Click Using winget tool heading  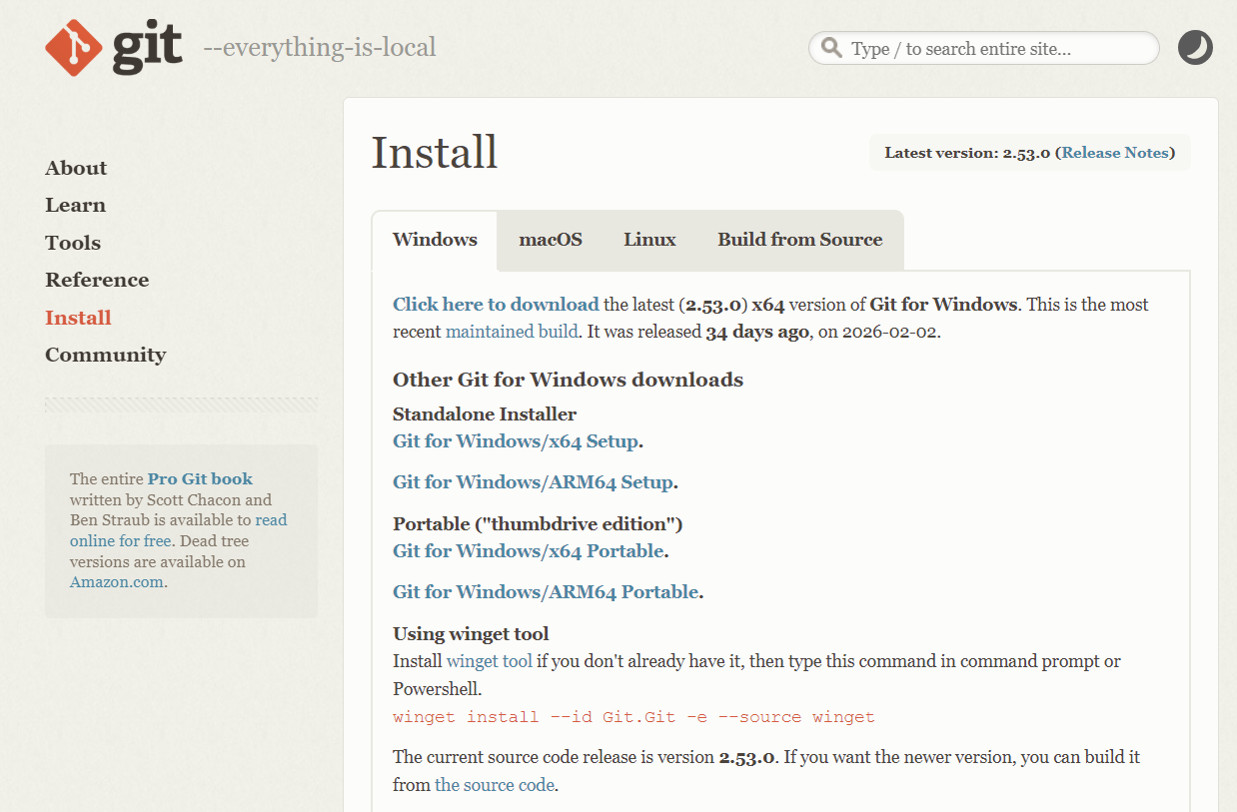pos(471,634)
